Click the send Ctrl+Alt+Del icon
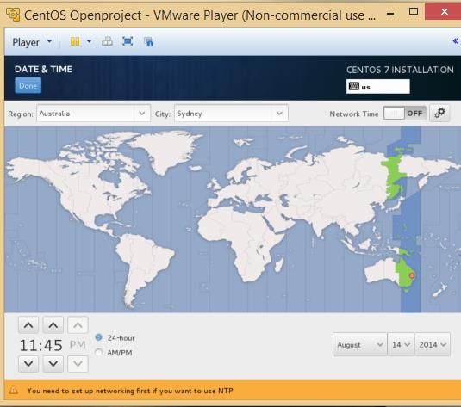461x407 pixels. [x=107, y=41]
